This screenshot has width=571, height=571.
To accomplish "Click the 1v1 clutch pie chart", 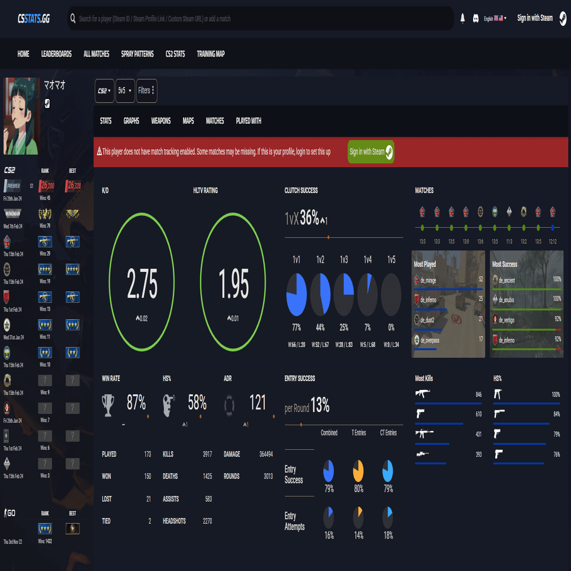I will click(297, 295).
